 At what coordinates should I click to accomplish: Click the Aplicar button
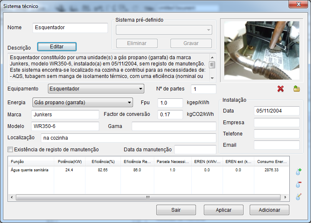click(x=223, y=210)
